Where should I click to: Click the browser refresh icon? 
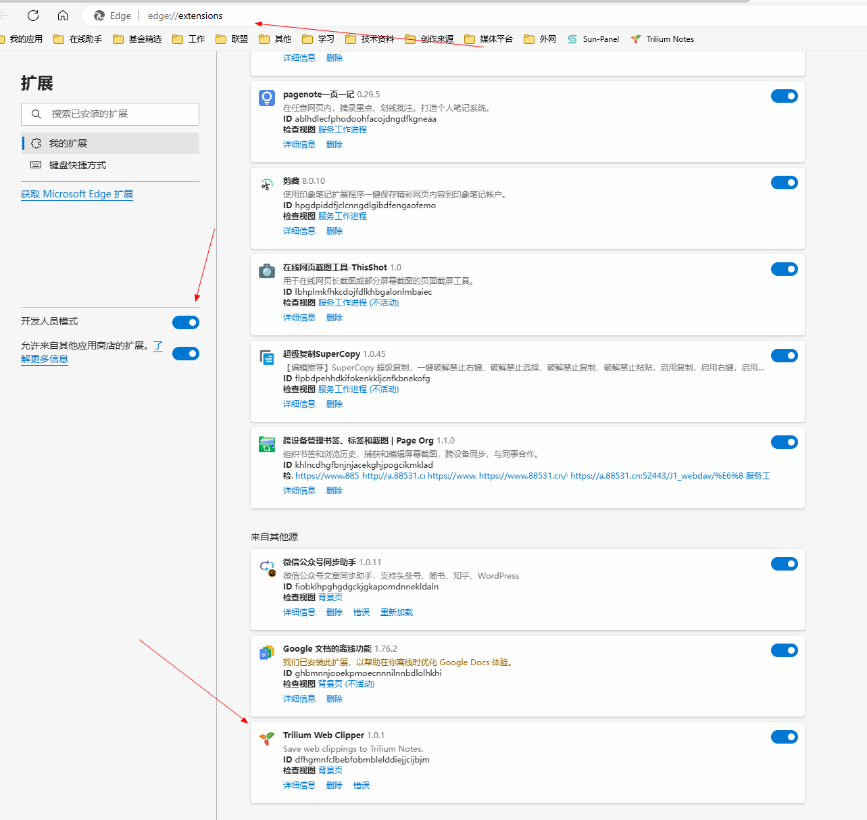(x=33, y=16)
